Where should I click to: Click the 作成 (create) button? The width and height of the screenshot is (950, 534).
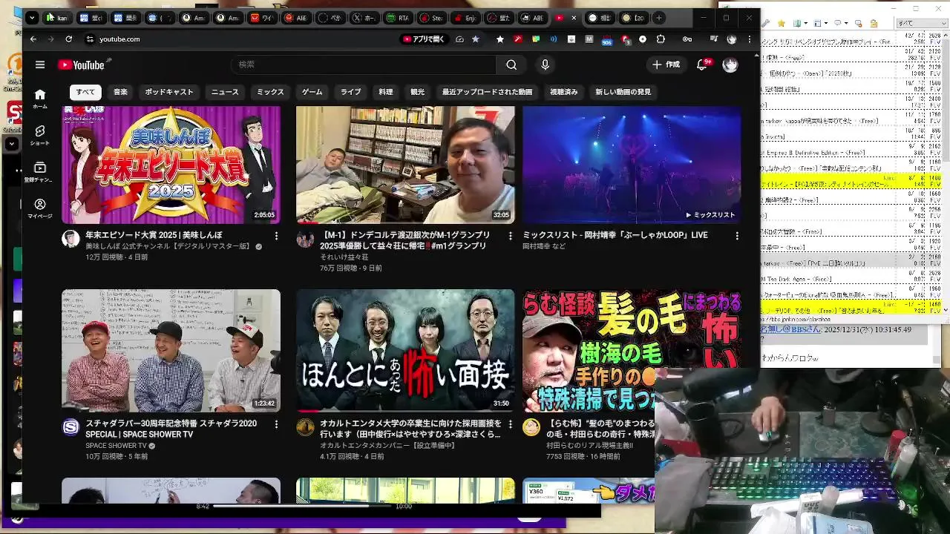tap(666, 65)
